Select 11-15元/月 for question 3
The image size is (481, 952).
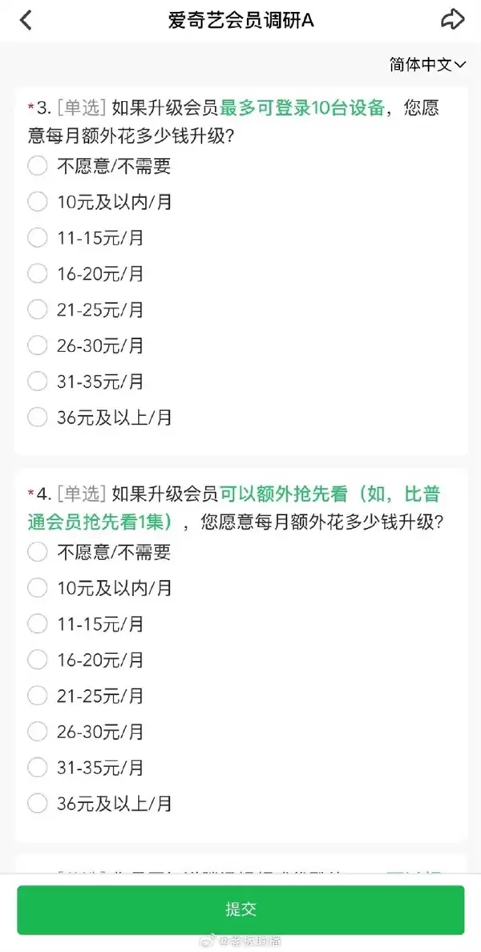(x=37, y=238)
